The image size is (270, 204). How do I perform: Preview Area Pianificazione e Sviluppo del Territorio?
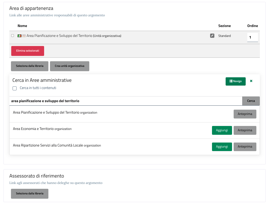[245, 114]
